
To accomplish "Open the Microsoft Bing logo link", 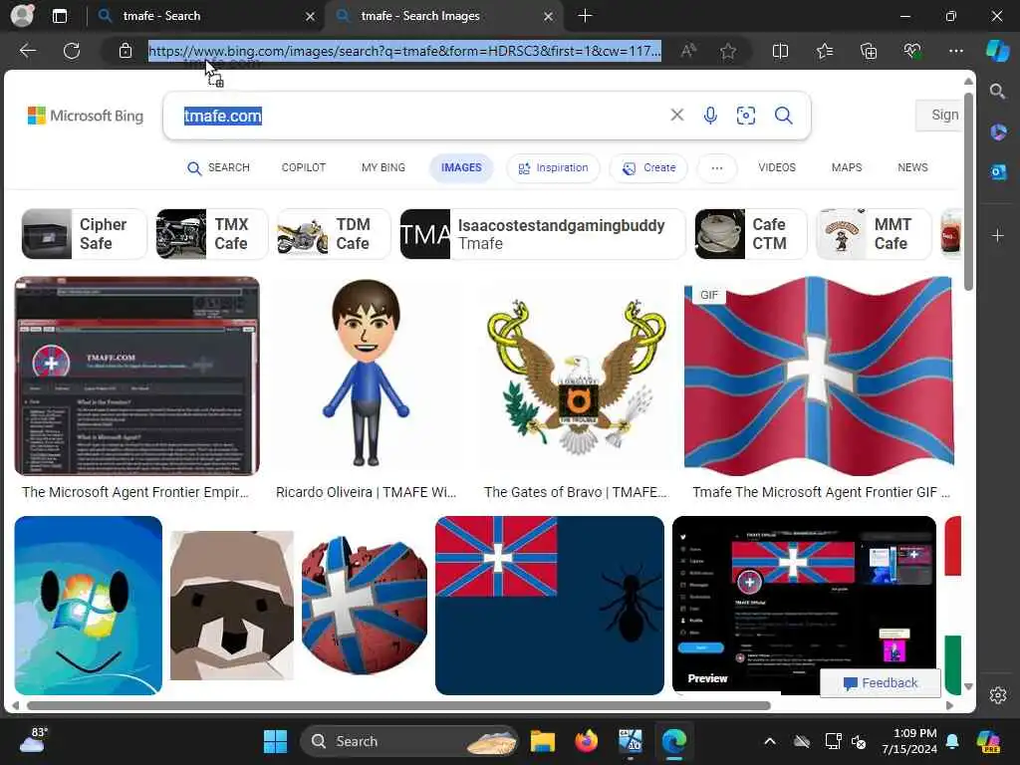I will (86, 116).
